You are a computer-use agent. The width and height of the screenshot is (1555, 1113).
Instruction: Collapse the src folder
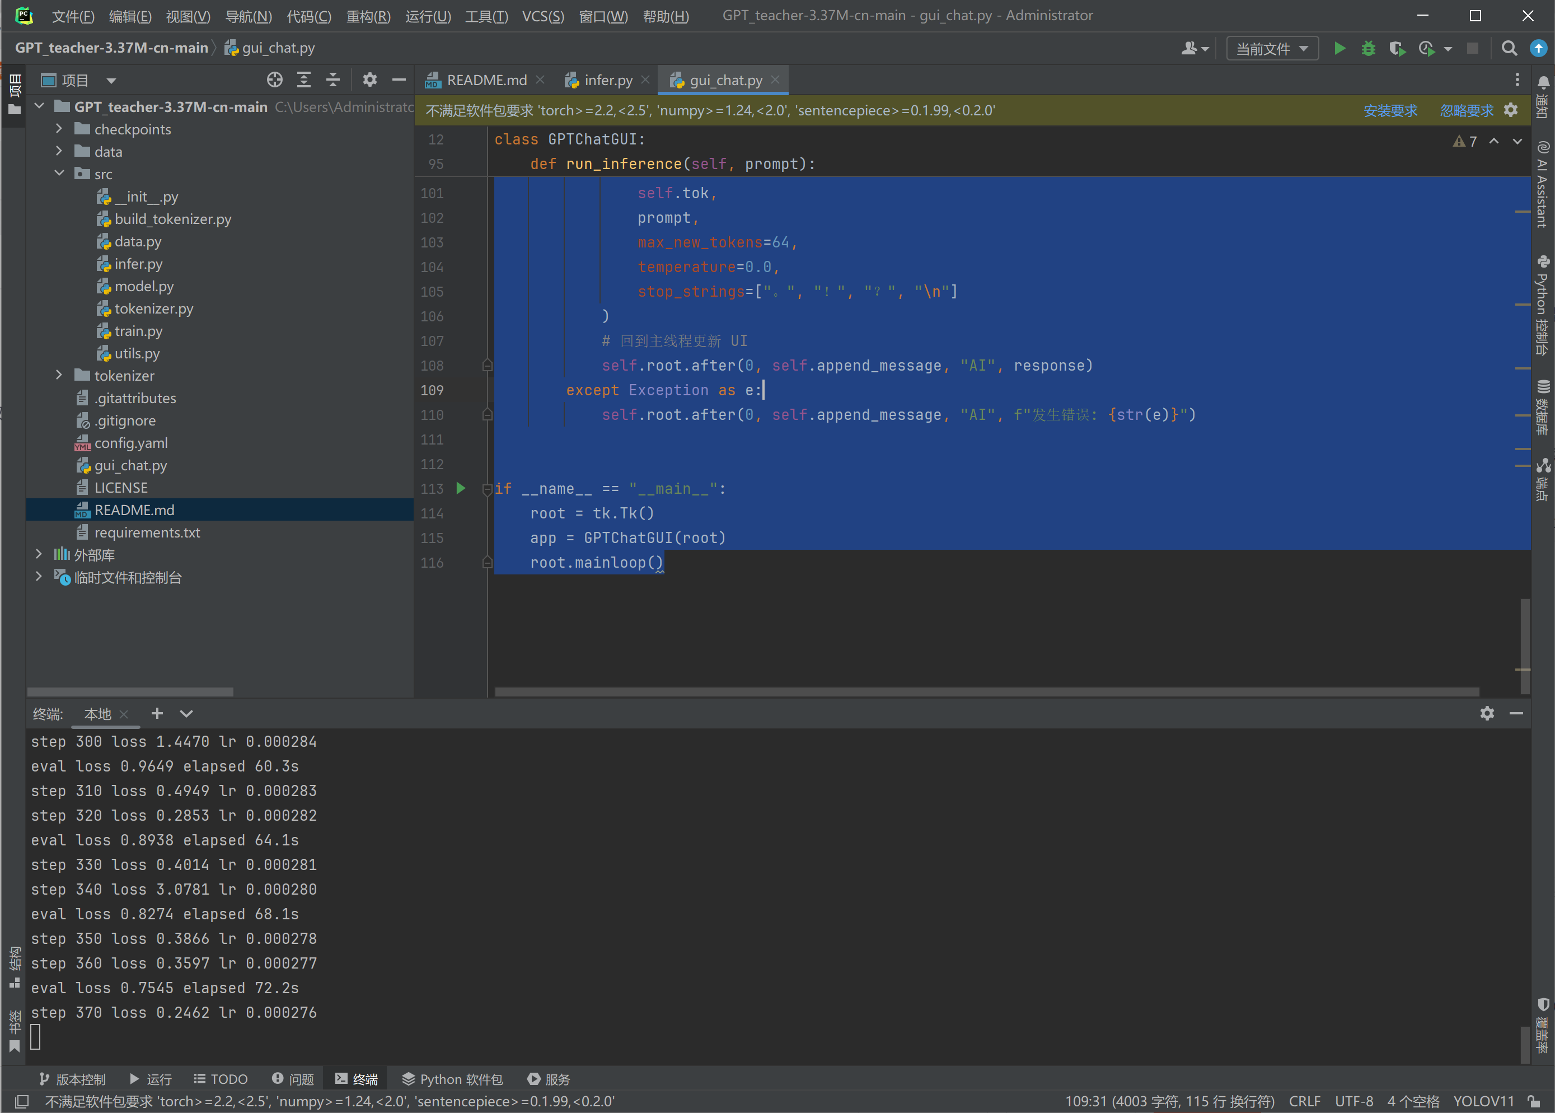click(x=59, y=174)
